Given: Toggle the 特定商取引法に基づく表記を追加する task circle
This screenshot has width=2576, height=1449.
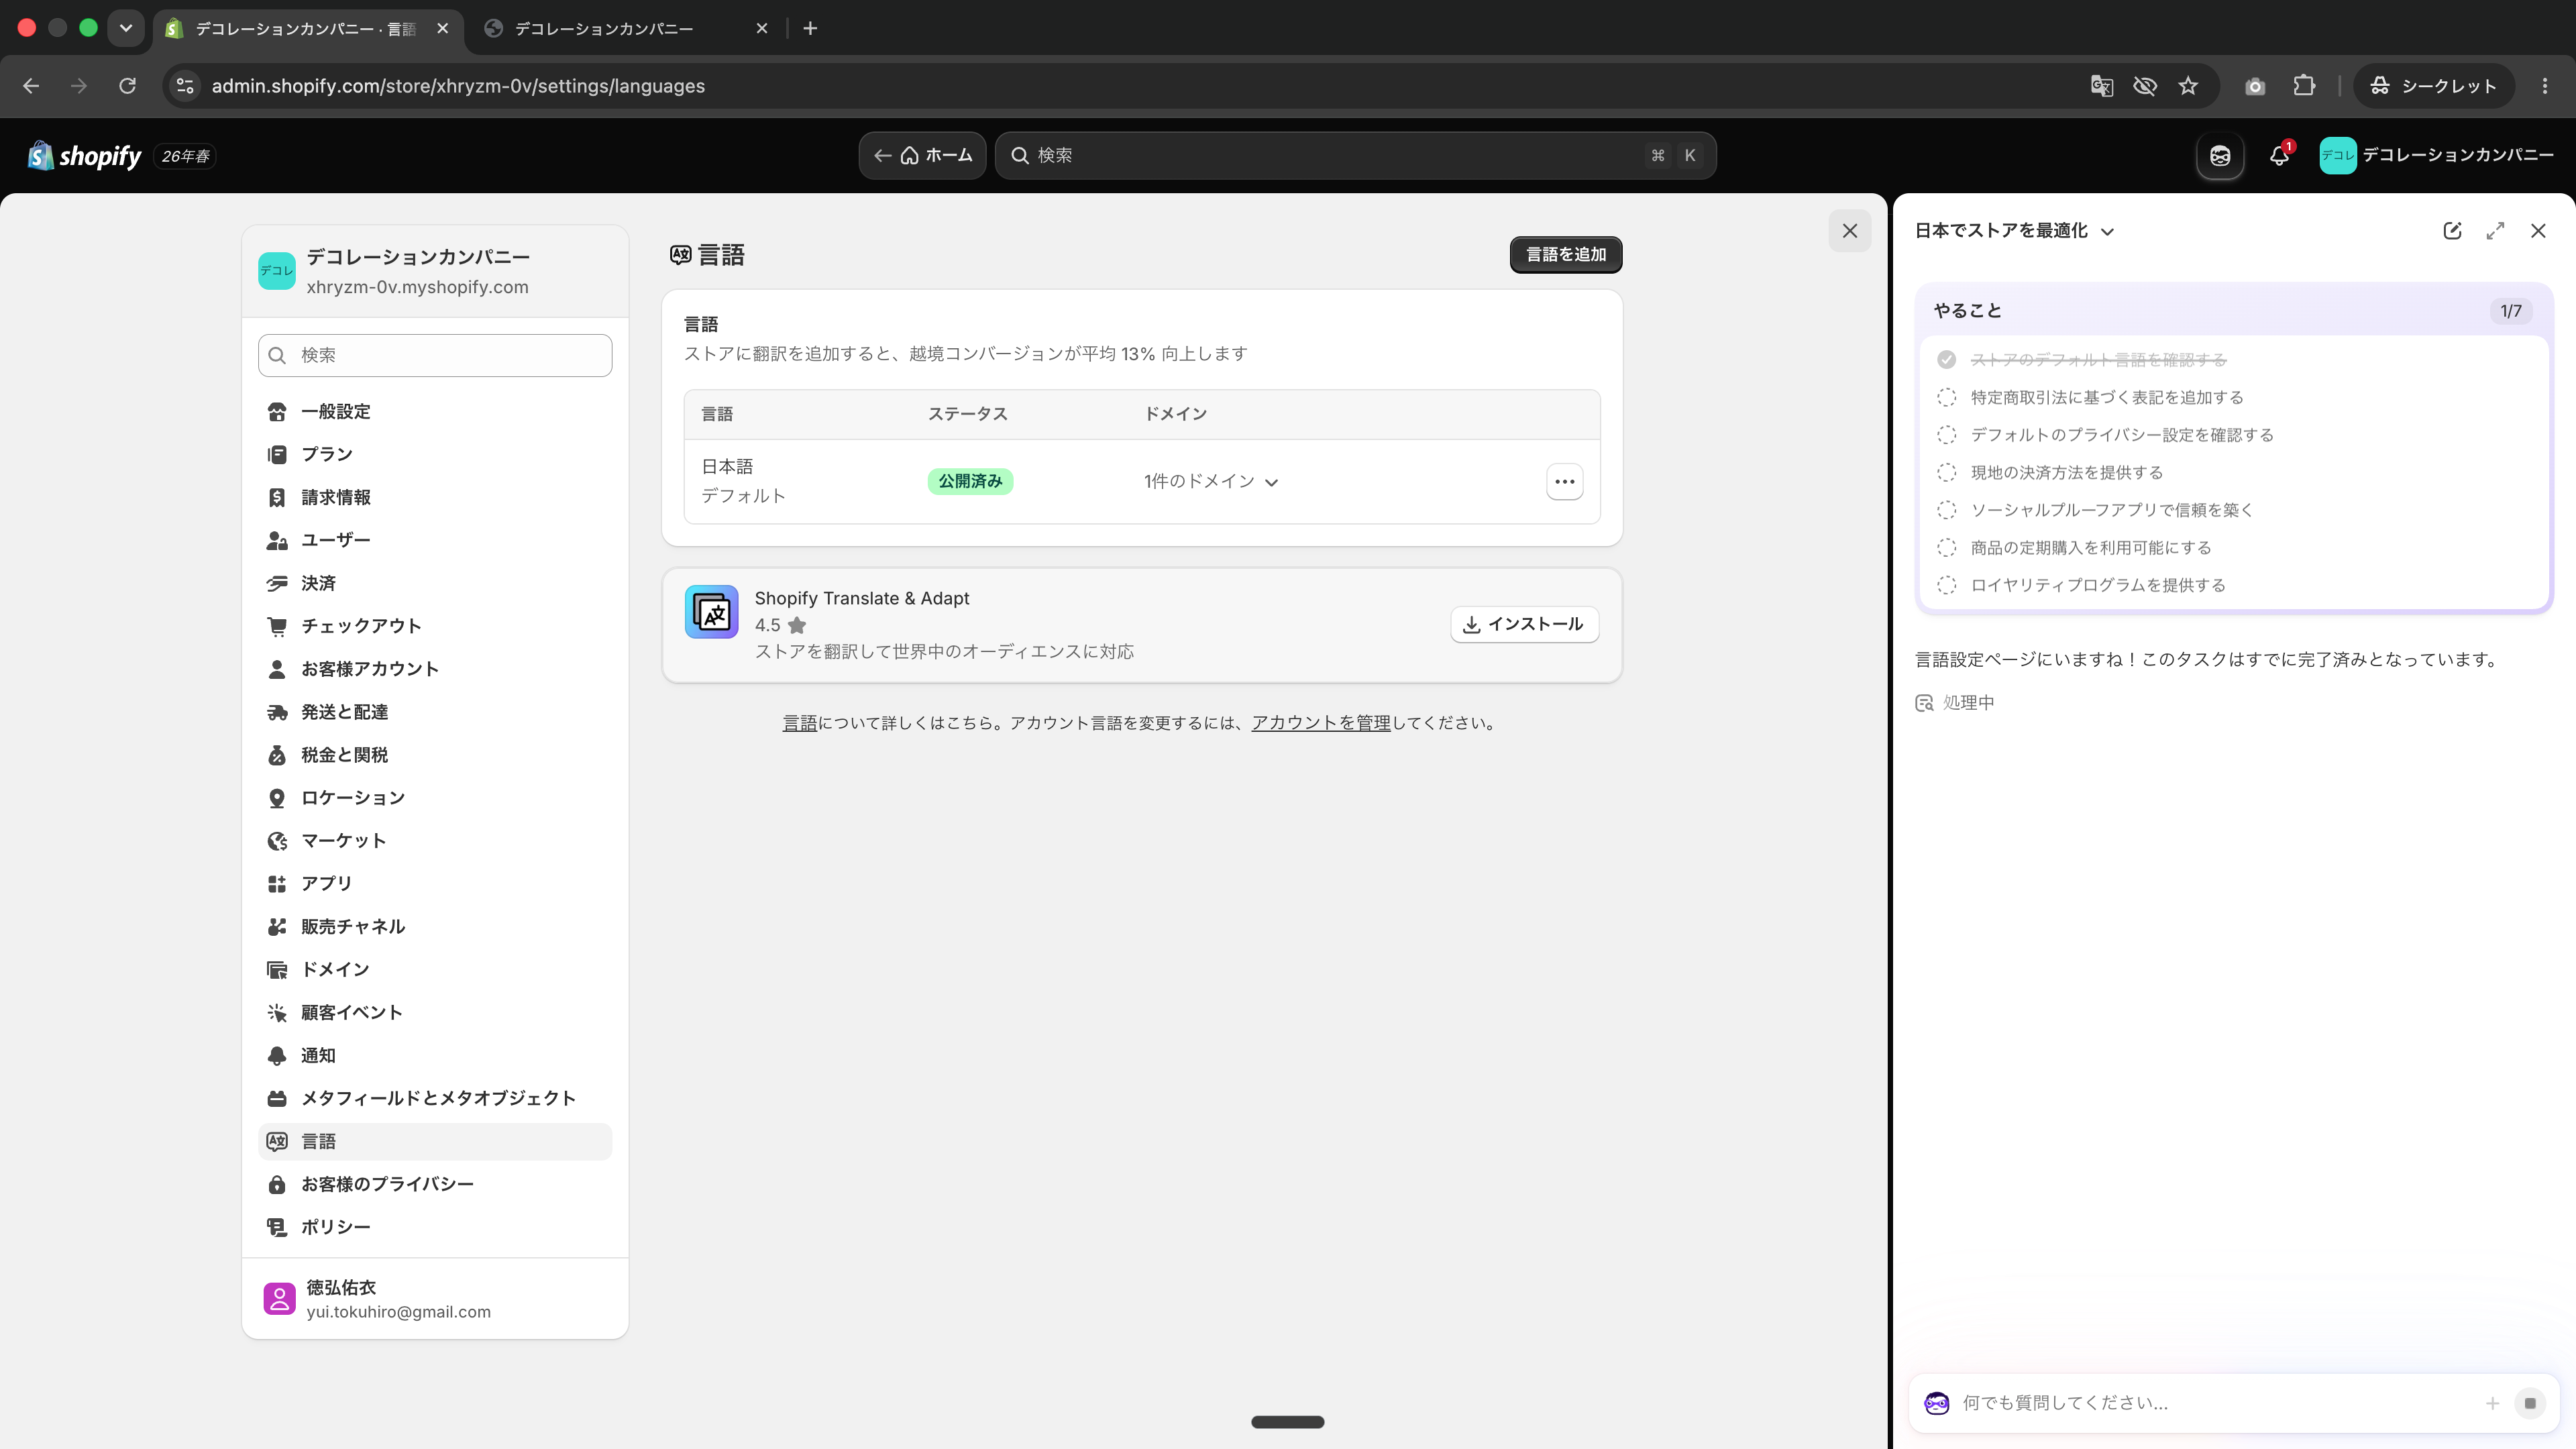Looking at the screenshot, I should click(x=1946, y=398).
